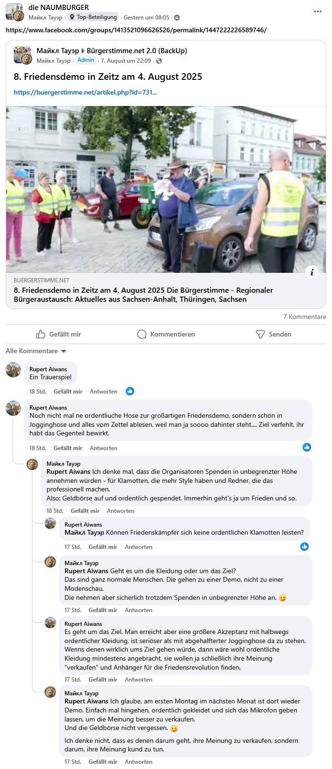Open the 7 Kommentare count
Screen dimensions: 332x769
coord(304,317)
